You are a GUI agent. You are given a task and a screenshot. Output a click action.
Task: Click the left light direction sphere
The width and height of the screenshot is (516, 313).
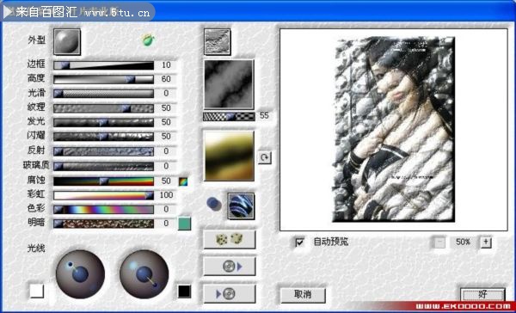[80, 274]
